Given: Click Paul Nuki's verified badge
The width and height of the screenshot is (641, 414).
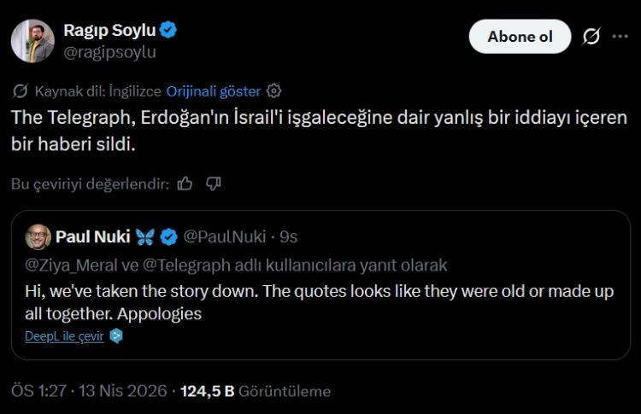Looking at the screenshot, I should [170, 236].
